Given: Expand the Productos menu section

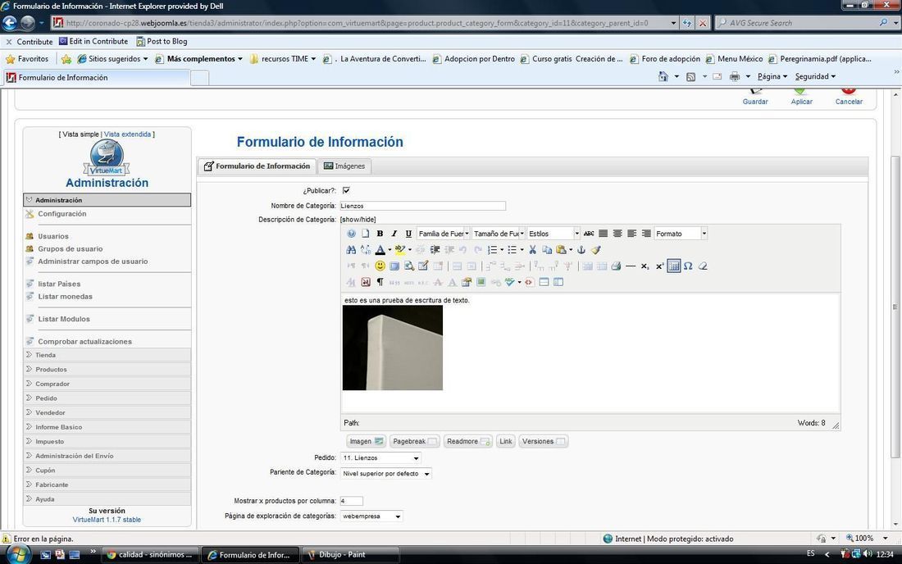Looking at the screenshot, I should point(107,369).
